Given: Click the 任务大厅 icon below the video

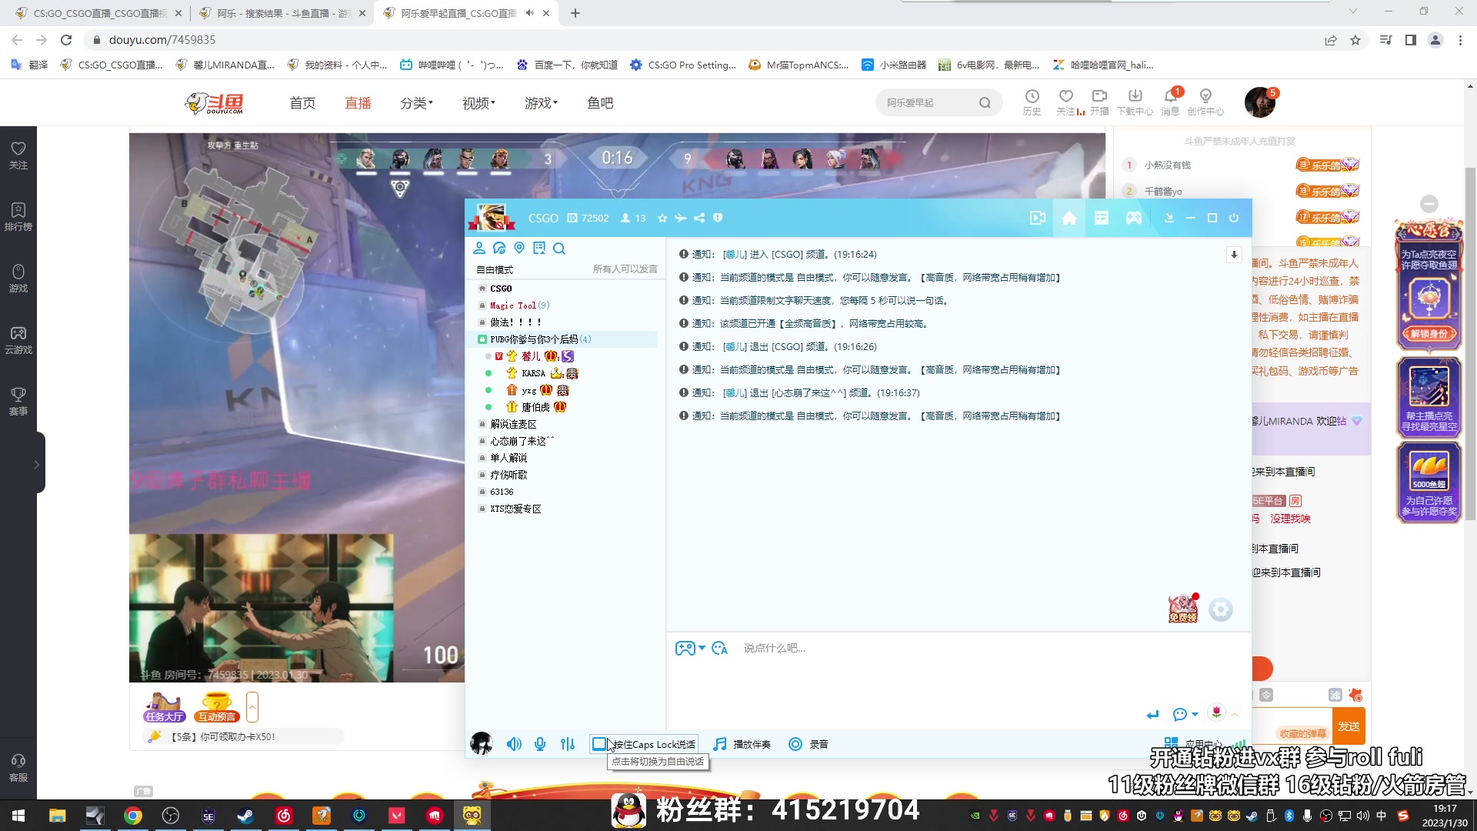Looking at the screenshot, I should pyautogui.click(x=165, y=707).
